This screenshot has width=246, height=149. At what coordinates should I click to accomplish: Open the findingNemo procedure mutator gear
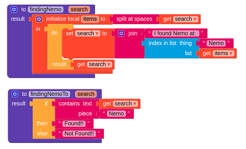point(14,10)
